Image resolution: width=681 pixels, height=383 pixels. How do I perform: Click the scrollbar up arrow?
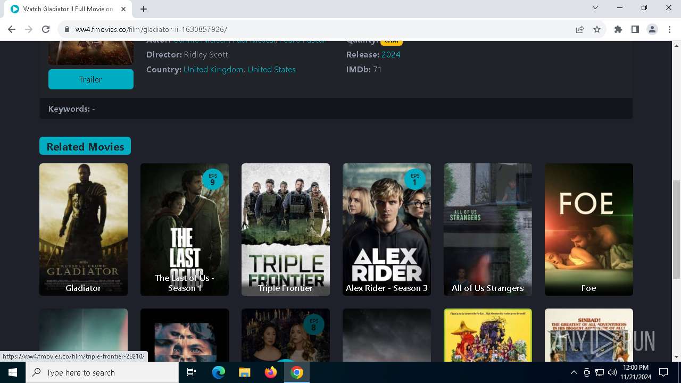click(x=676, y=46)
